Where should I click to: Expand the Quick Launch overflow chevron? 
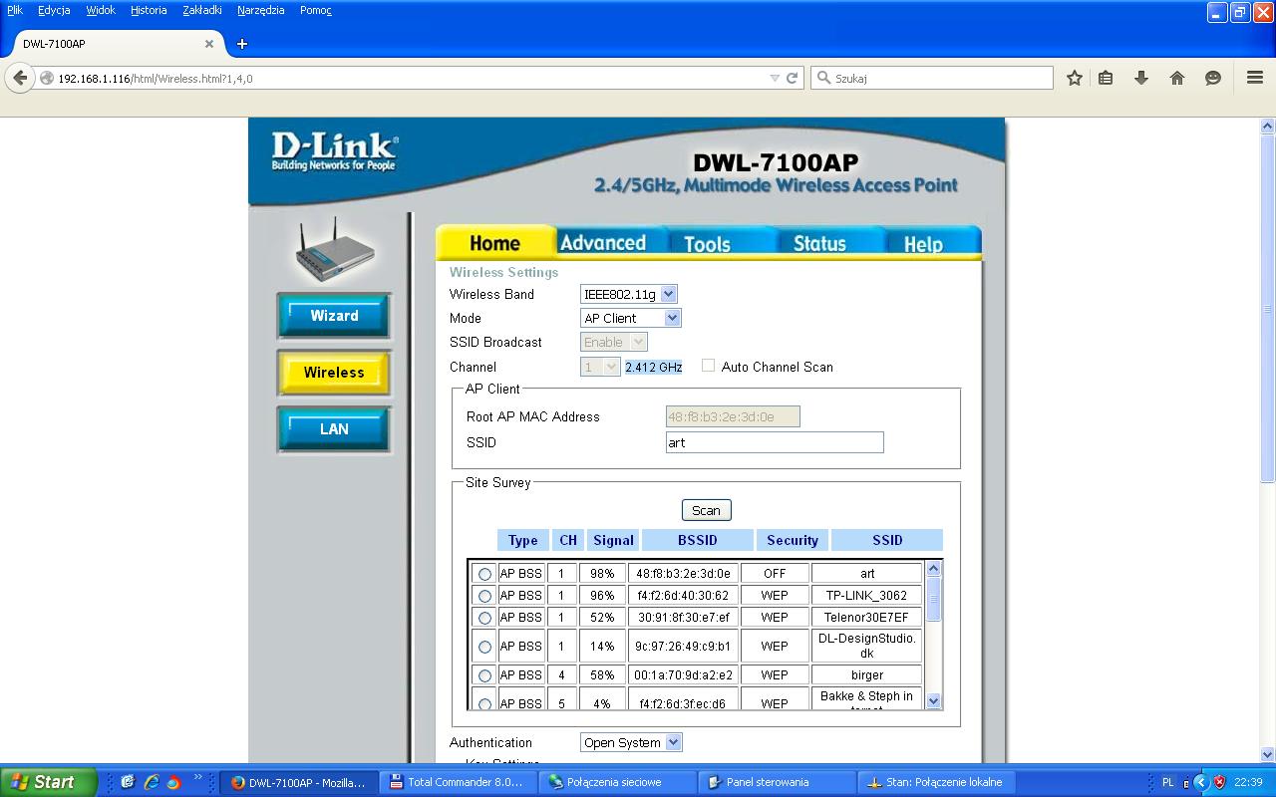[x=197, y=778]
